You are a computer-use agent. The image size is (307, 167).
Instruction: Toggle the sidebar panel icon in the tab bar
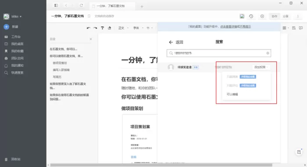[56, 6]
